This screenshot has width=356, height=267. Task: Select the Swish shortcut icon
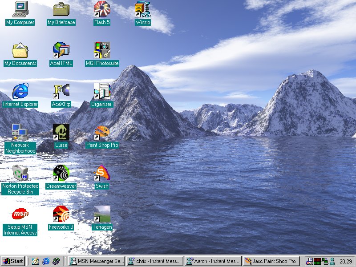[102, 173]
